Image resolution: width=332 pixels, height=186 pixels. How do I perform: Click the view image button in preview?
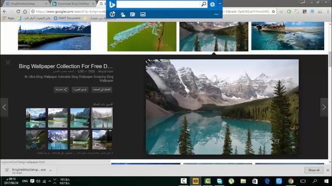(80, 89)
